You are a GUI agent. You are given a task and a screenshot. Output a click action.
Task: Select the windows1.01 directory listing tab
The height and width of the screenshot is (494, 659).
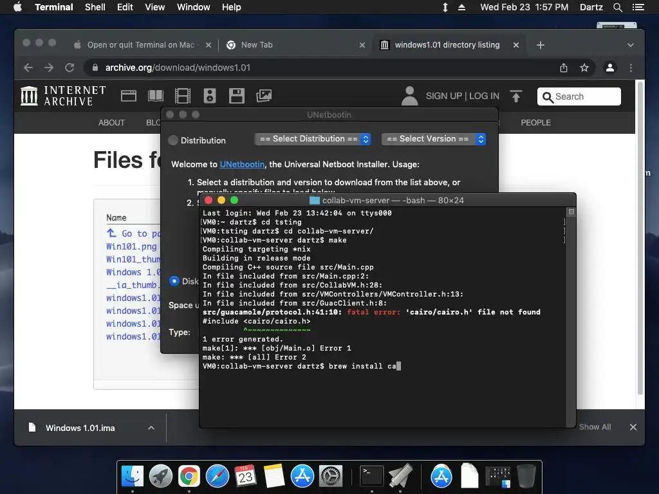click(x=447, y=45)
